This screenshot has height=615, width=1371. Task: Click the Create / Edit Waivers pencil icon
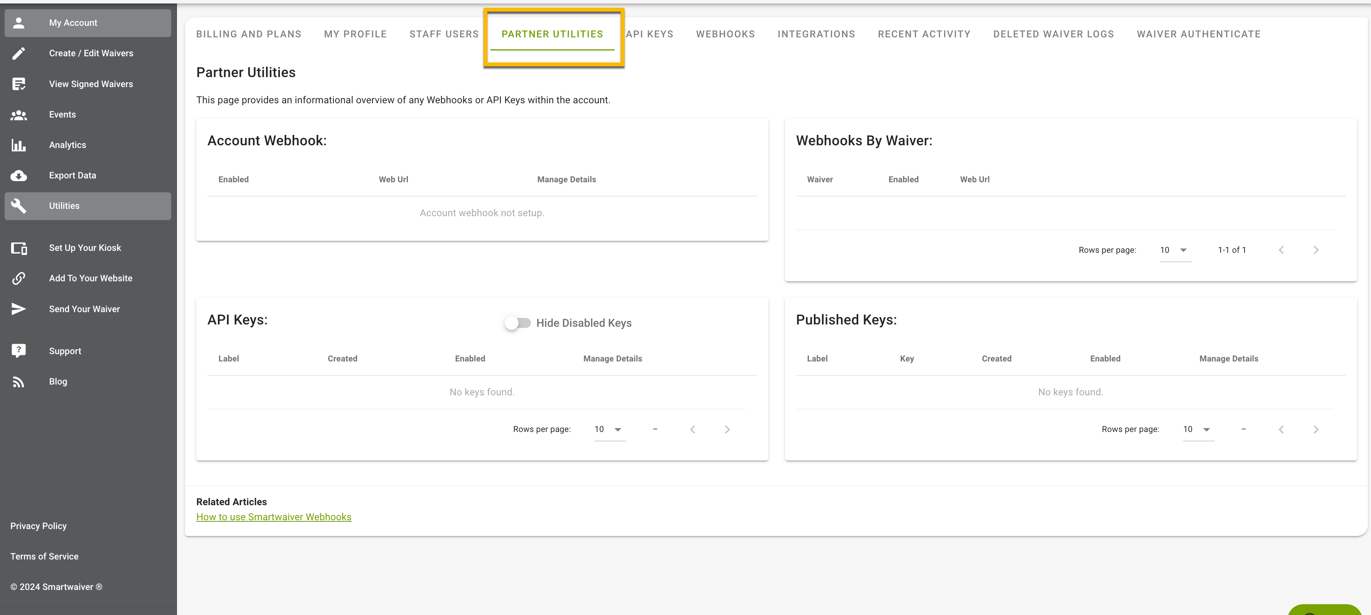(19, 53)
